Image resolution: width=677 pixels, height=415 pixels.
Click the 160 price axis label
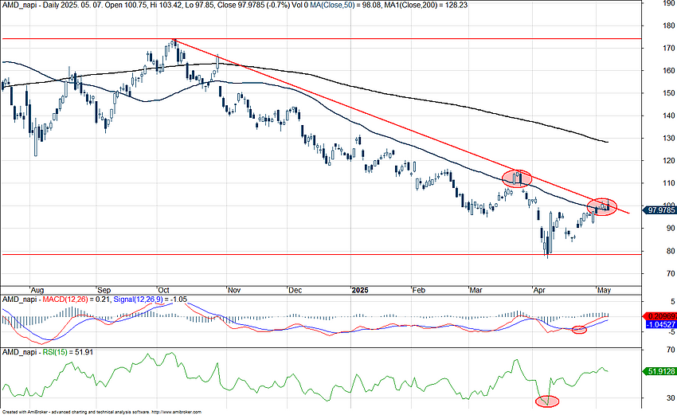(x=669, y=70)
